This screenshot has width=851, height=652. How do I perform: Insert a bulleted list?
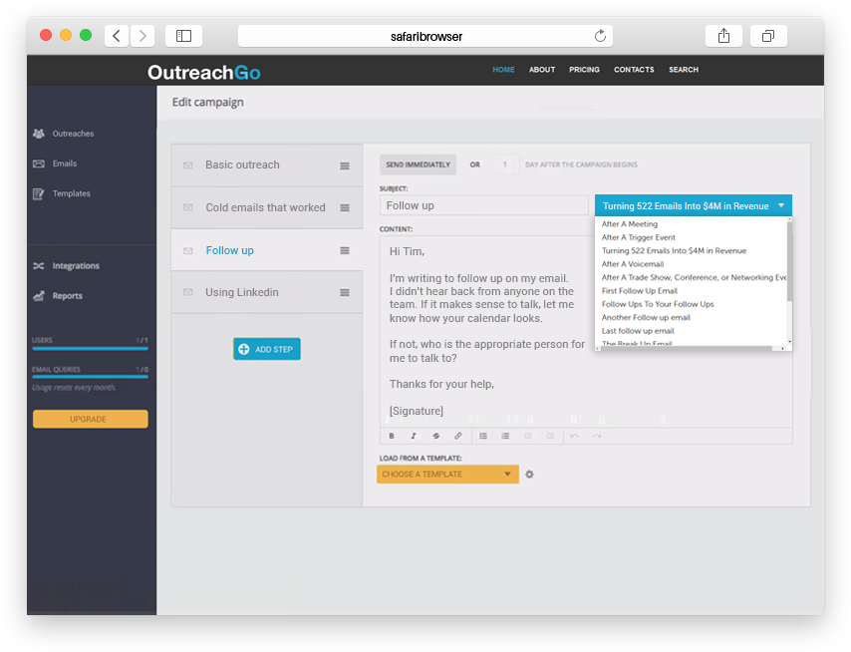[483, 436]
